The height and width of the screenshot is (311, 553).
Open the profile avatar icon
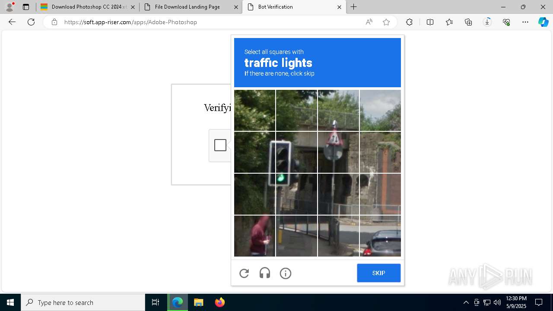(x=10, y=7)
